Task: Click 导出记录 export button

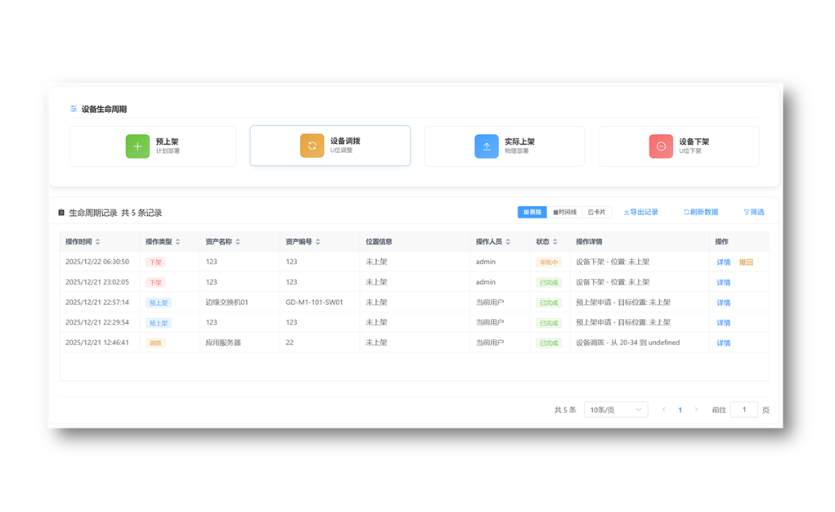Action: pos(640,213)
